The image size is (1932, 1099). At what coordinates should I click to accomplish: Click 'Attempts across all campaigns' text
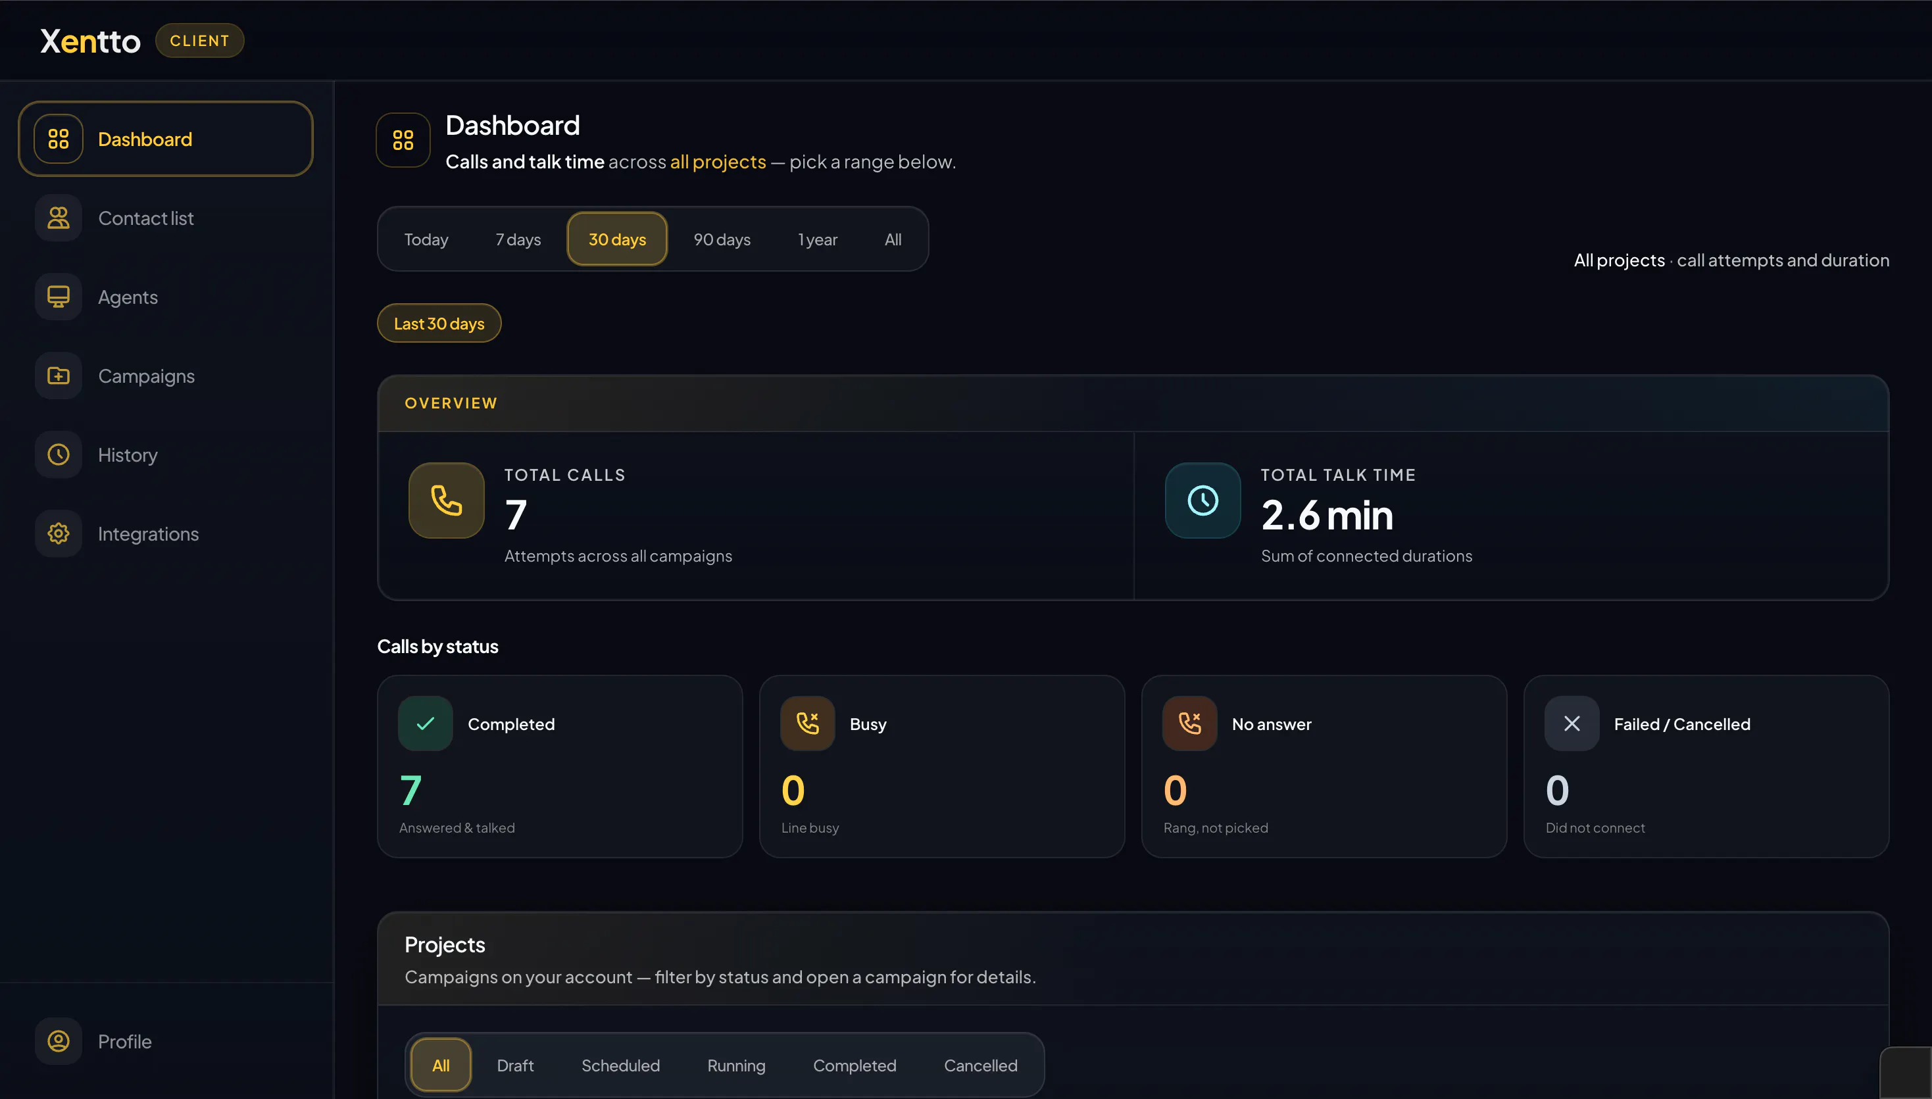click(x=618, y=556)
